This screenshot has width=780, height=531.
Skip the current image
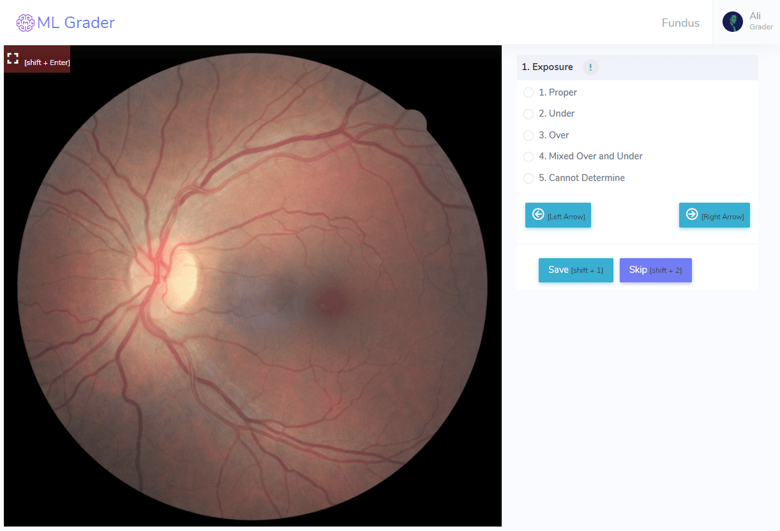(x=656, y=270)
